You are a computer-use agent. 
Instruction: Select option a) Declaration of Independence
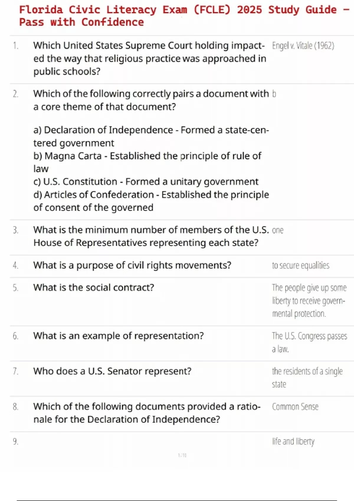click(151, 136)
